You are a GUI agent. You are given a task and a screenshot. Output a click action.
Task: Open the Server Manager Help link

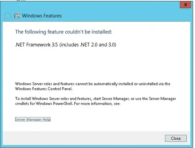click(33, 119)
